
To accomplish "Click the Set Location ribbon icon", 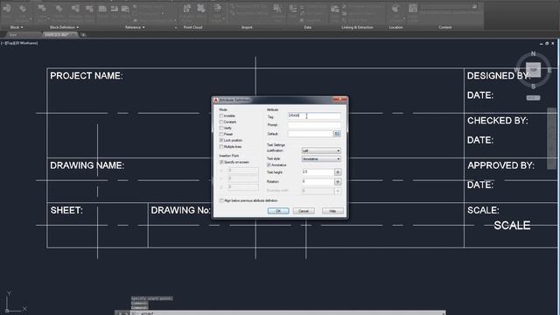I will tap(395, 9).
